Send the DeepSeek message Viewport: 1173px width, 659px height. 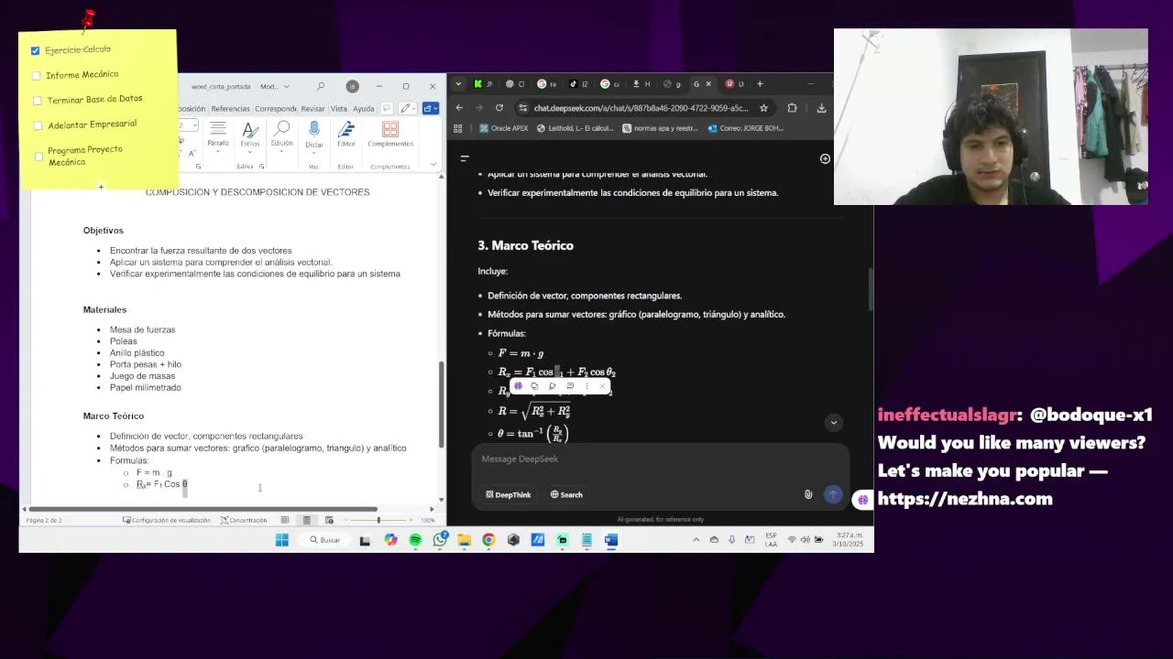click(832, 494)
